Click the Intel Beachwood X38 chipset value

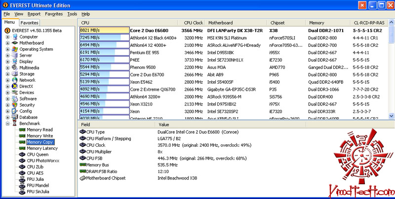177,178
